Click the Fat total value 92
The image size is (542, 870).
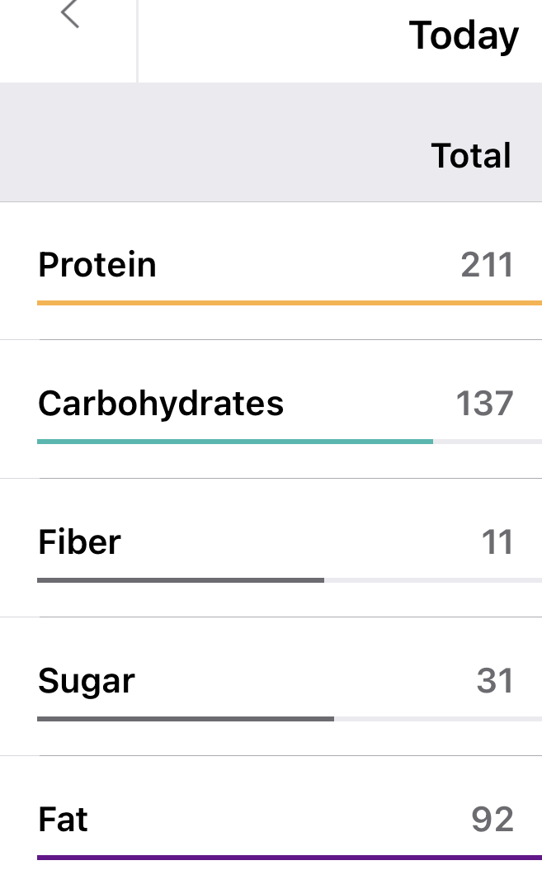[x=493, y=820]
